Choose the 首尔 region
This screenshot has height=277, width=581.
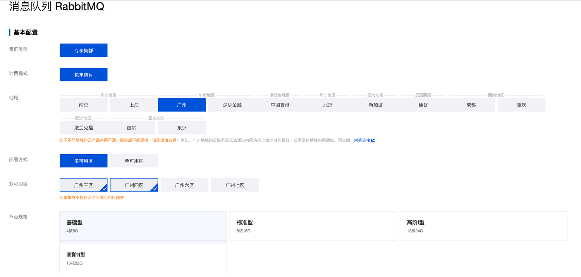click(131, 128)
